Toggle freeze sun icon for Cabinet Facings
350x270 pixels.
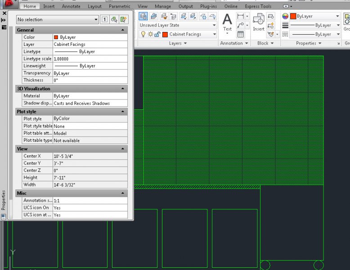click(150, 34)
